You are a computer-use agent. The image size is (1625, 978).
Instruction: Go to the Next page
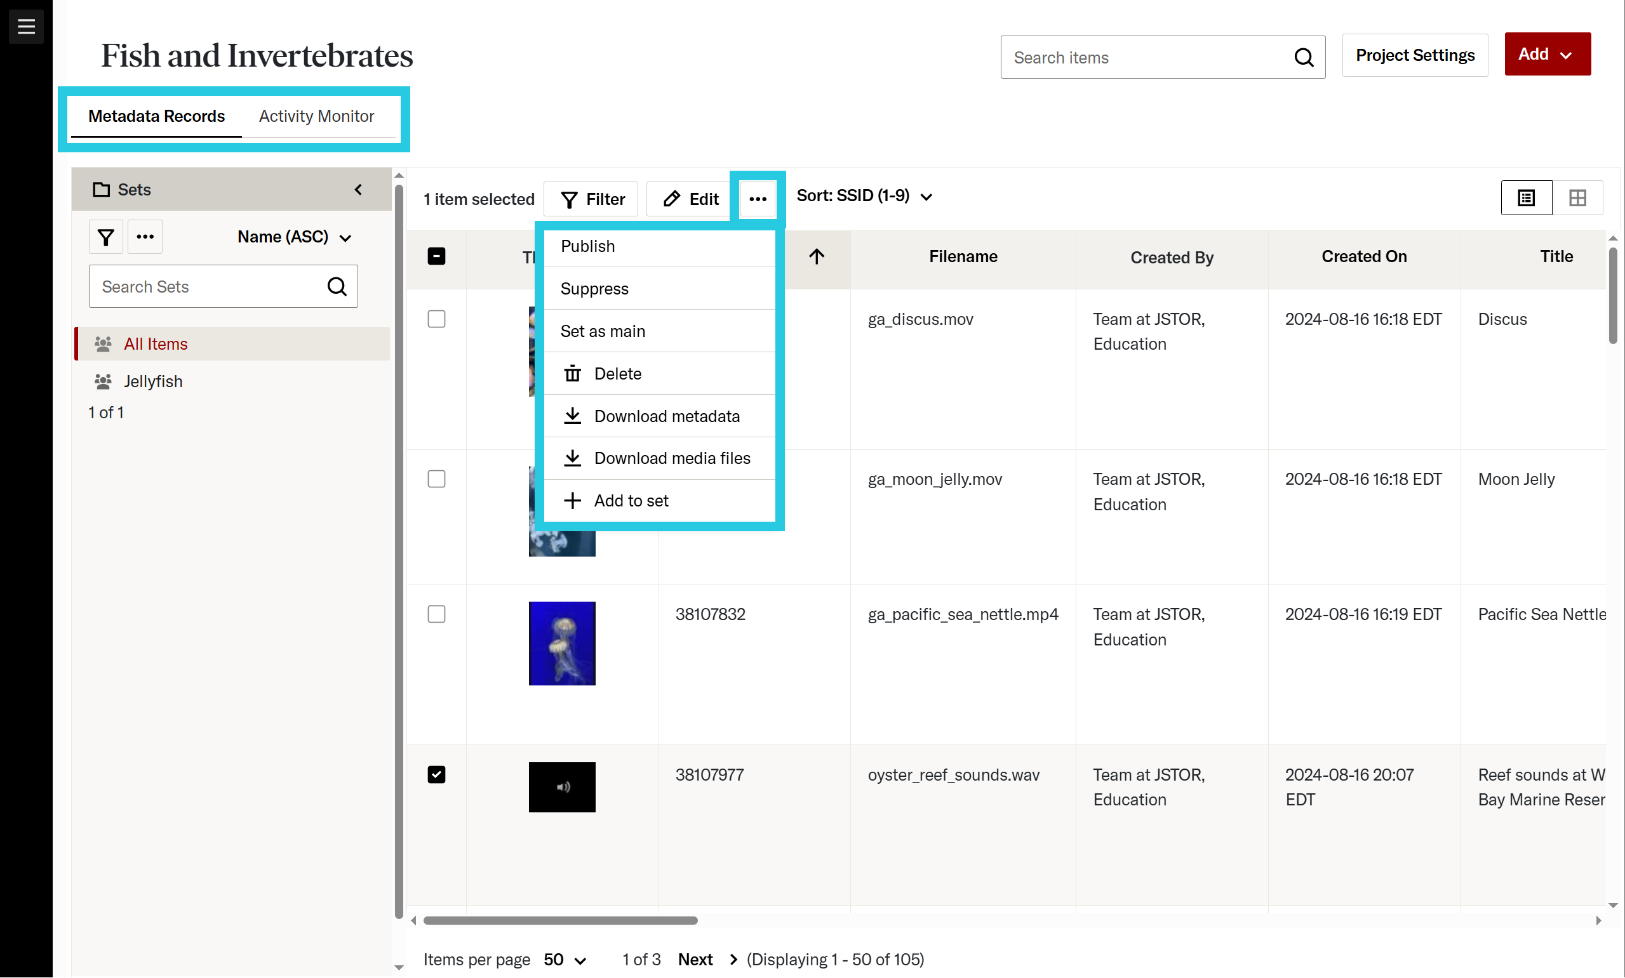coord(695,960)
